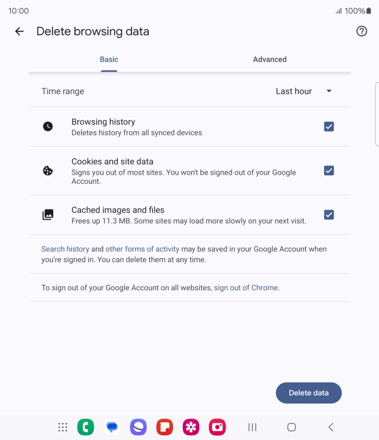Select the Last hour time range
The width and height of the screenshot is (379, 440).
tap(294, 91)
